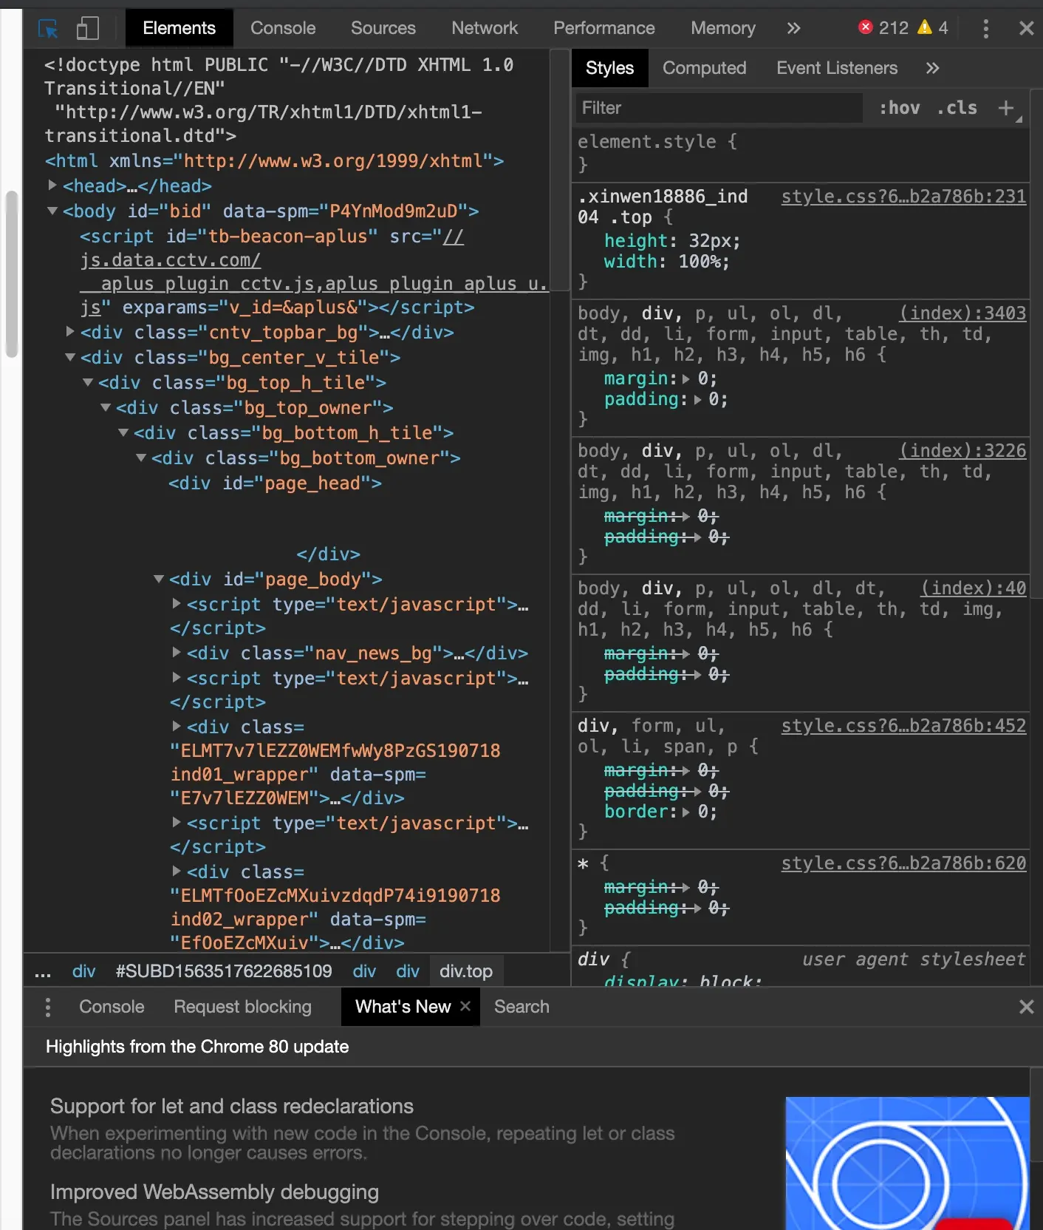Select the Computed pane tab
1043x1230 pixels.
pos(704,68)
